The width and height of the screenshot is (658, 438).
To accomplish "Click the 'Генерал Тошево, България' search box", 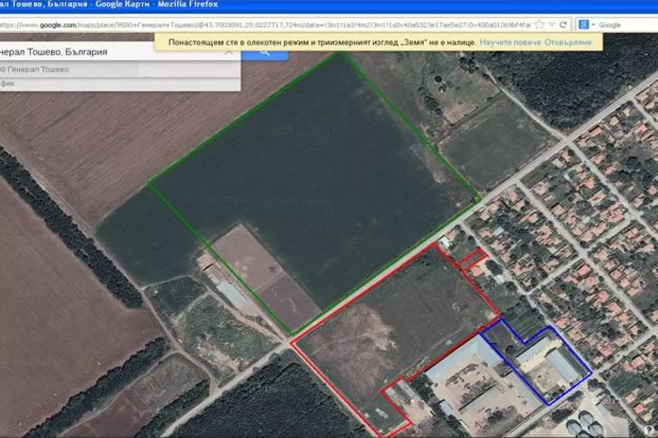I will pyautogui.click(x=110, y=53).
